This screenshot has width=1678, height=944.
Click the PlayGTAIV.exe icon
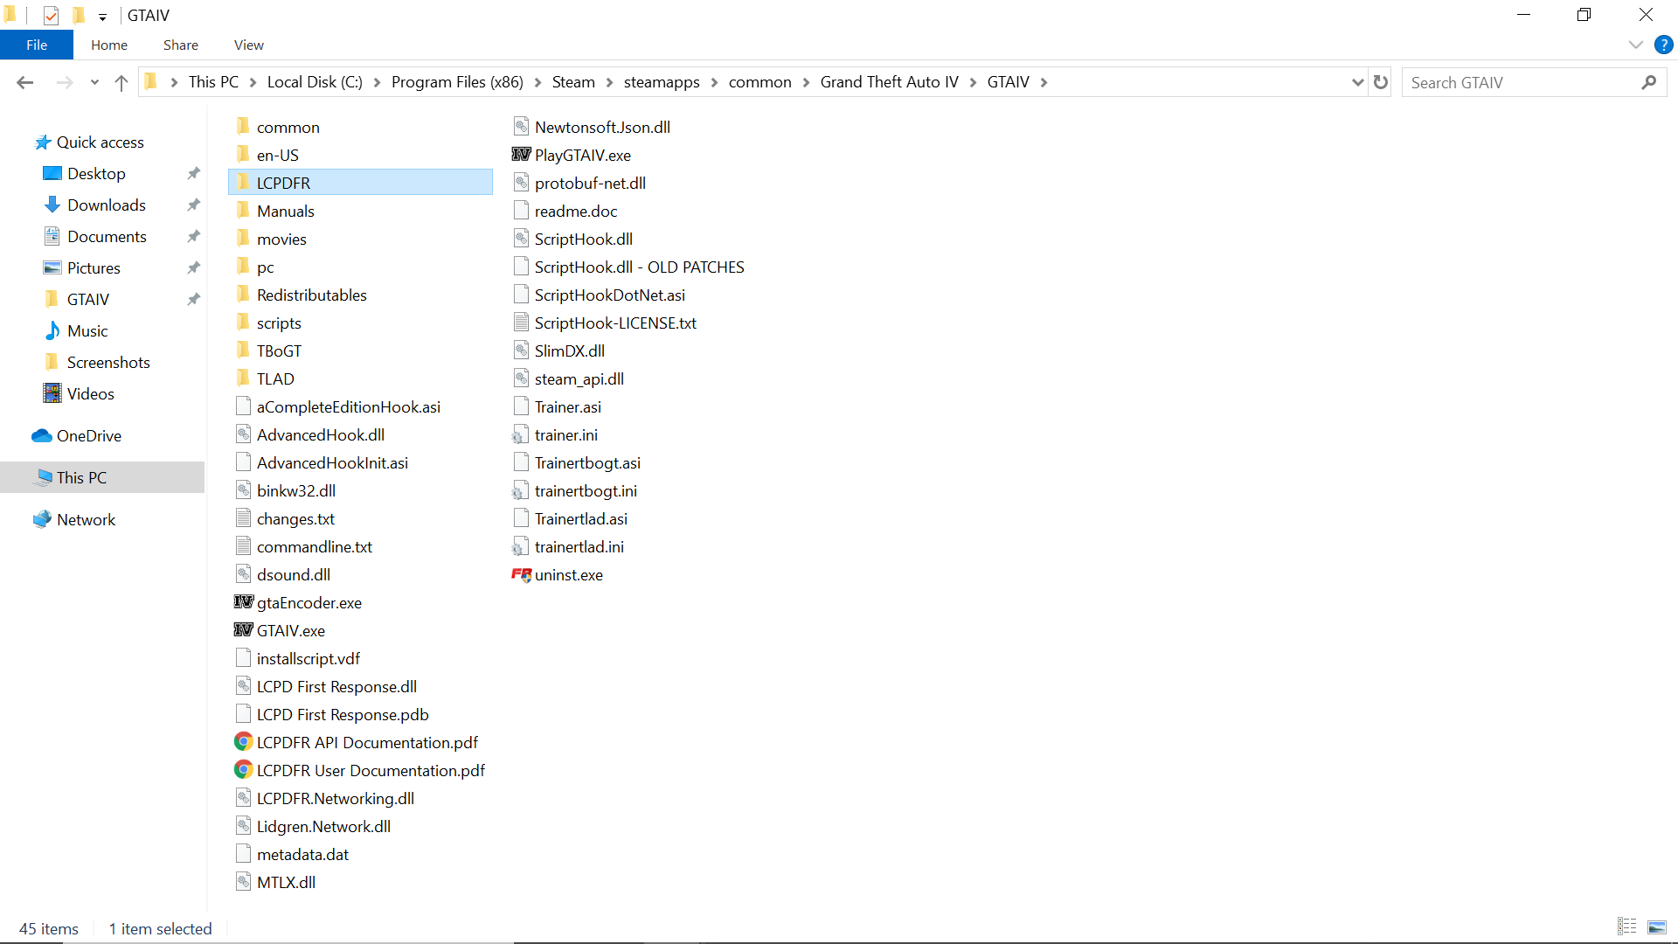click(521, 155)
